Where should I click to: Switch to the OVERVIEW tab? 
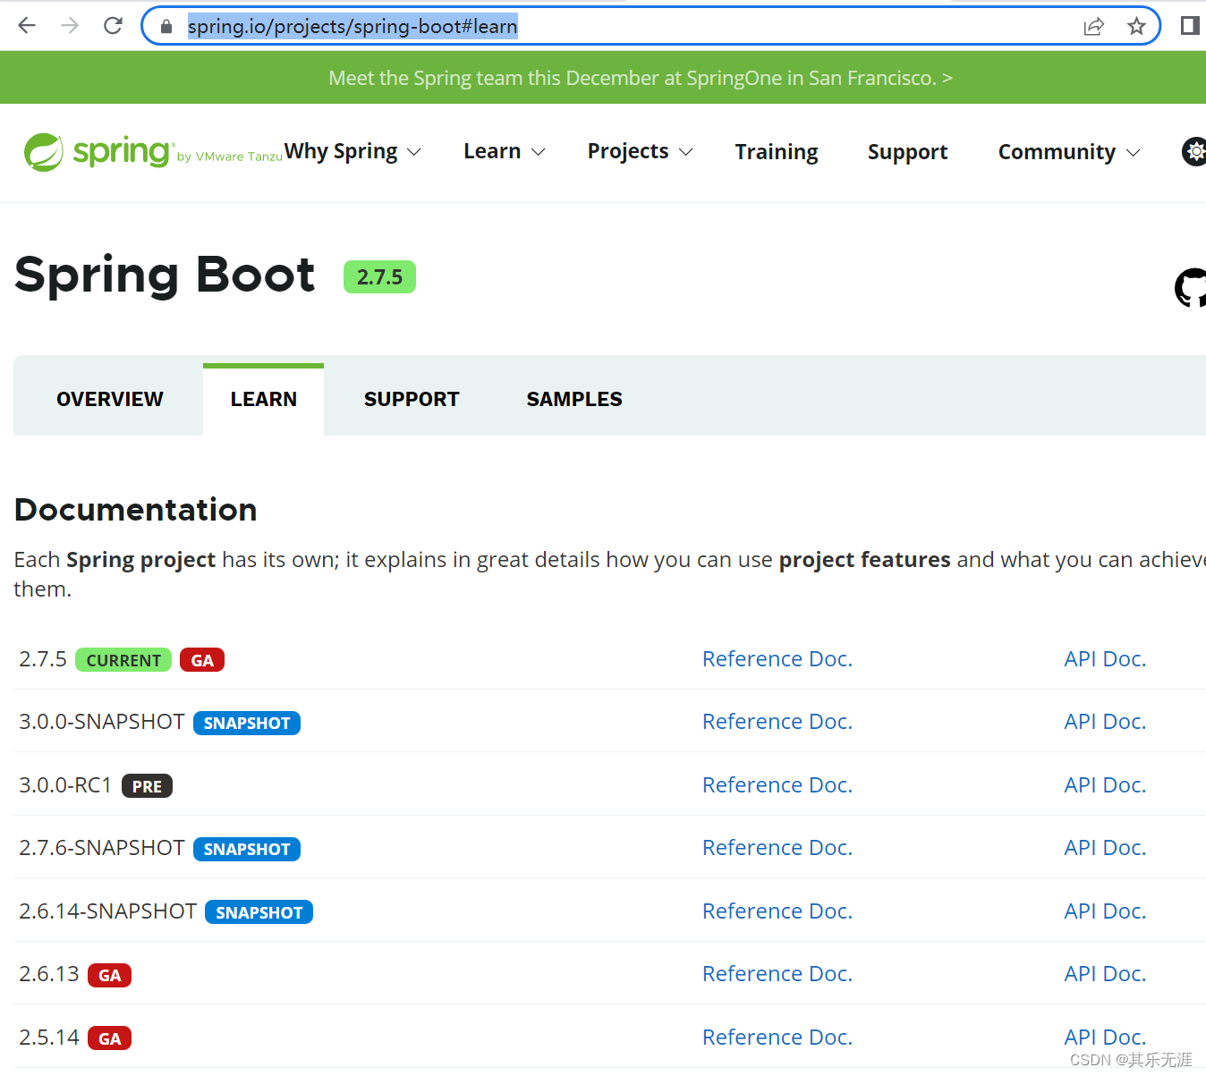[x=109, y=399]
